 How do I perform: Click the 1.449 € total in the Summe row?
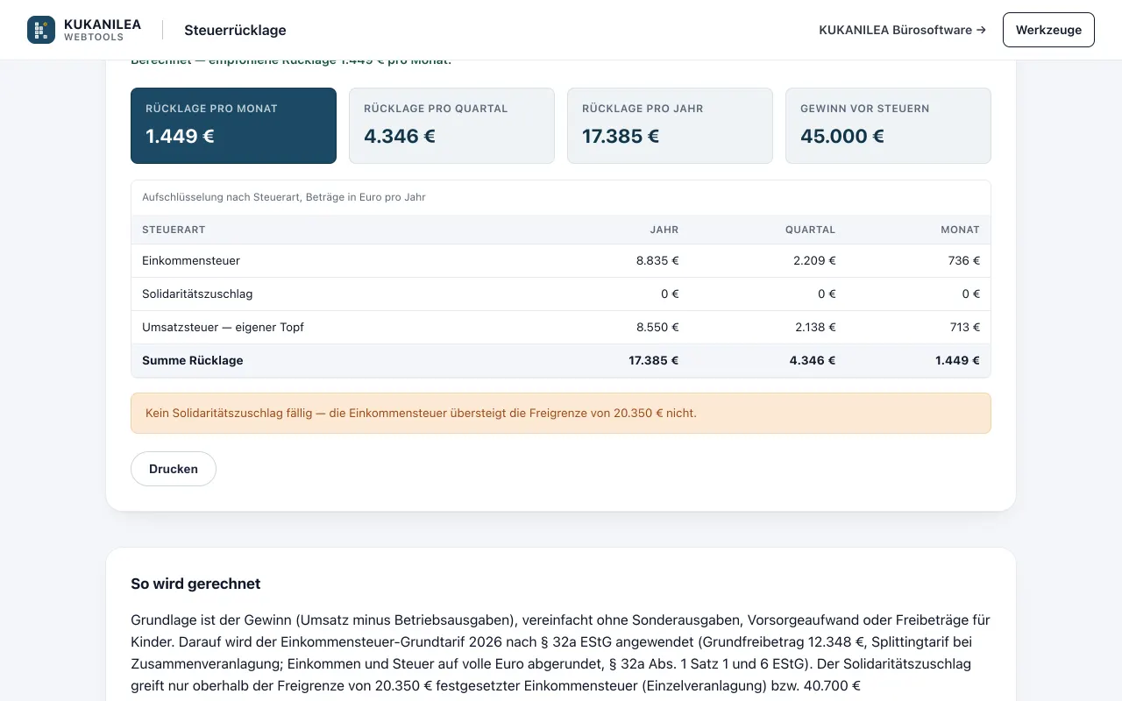(x=957, y=360)
